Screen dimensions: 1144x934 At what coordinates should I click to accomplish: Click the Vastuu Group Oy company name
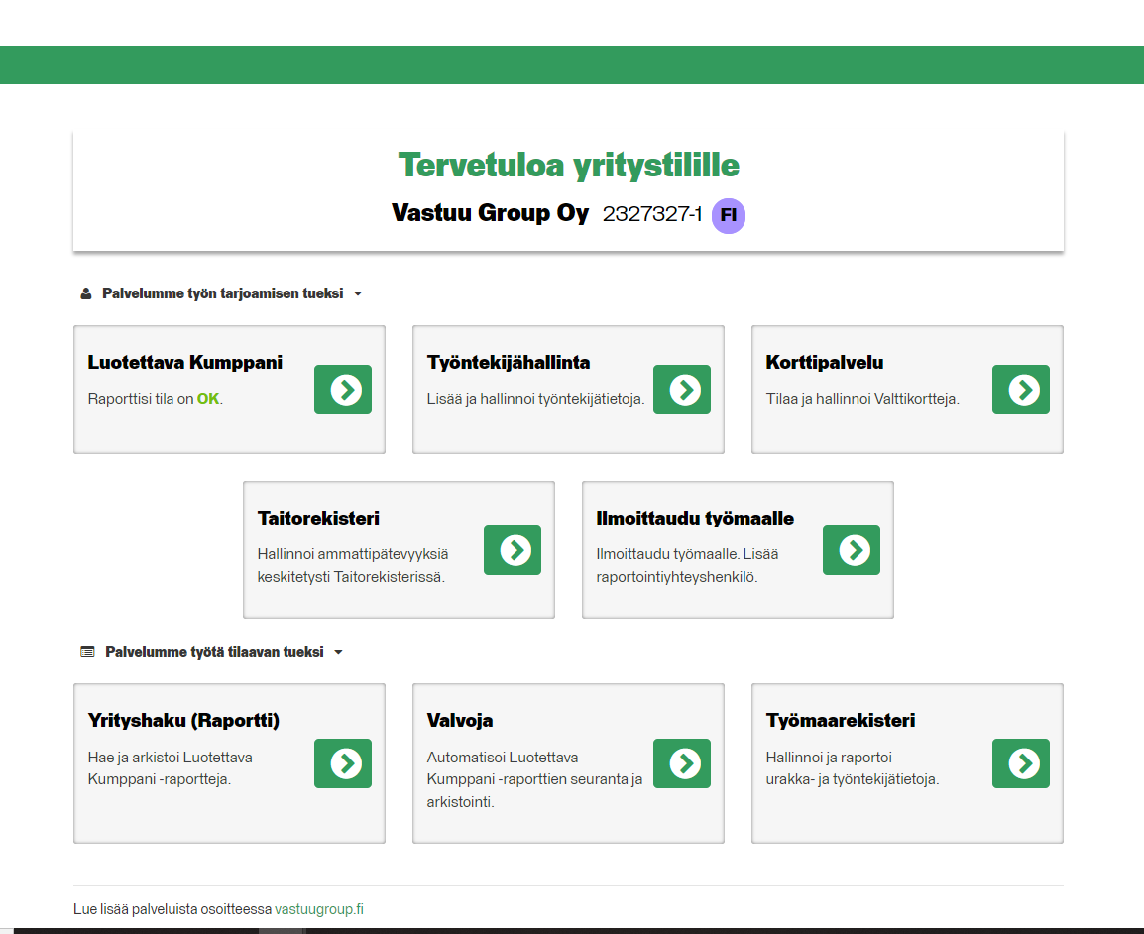tap(489, 214)
